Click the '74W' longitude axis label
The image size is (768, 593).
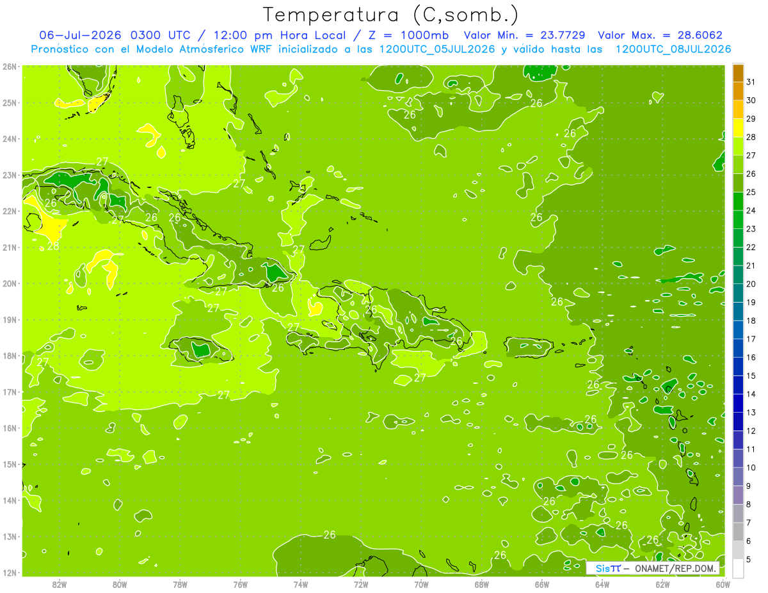click(x=300, y=584)
